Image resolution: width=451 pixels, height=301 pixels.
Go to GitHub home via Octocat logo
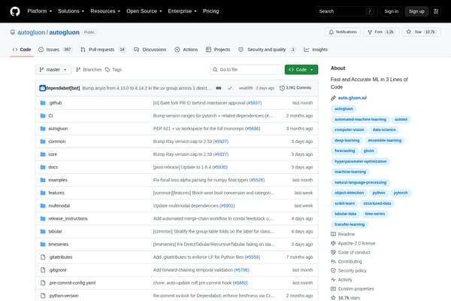(x=15, y=11)
